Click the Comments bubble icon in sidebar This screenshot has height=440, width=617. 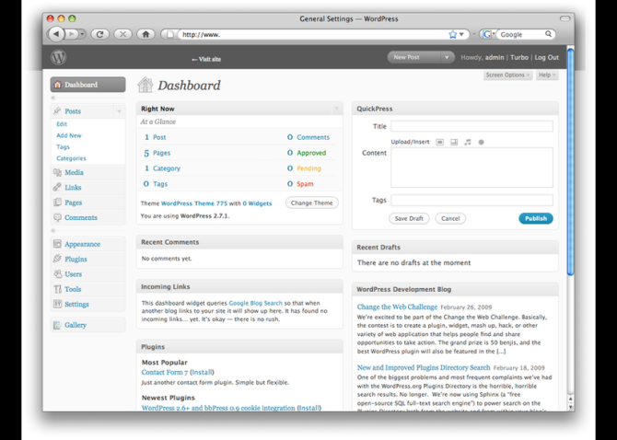tap(57, 217)
